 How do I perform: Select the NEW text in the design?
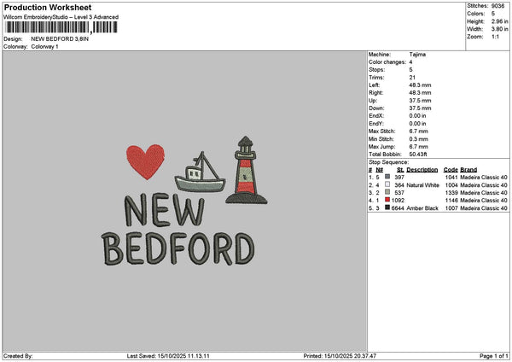tap(164, 210)
